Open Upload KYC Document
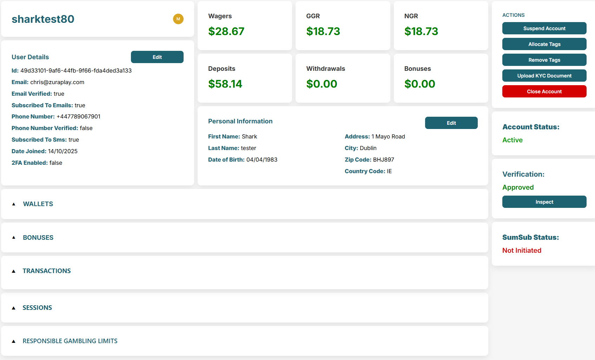595x360 pixels. point(544,76)
